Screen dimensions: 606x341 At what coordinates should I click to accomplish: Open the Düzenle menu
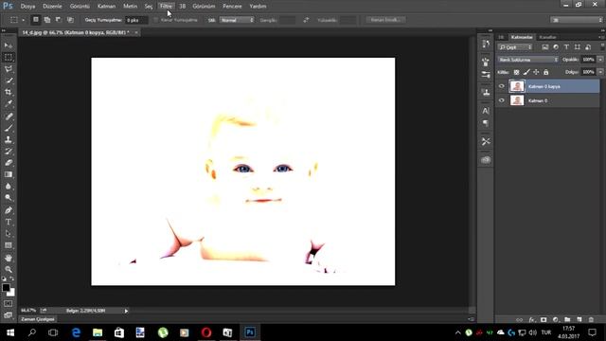[52, 7]
